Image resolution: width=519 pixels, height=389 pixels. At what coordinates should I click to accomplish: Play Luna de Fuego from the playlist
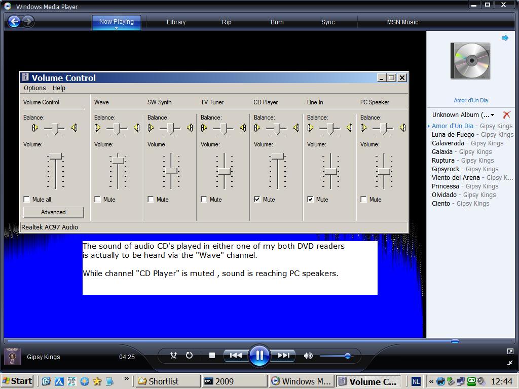472,135
